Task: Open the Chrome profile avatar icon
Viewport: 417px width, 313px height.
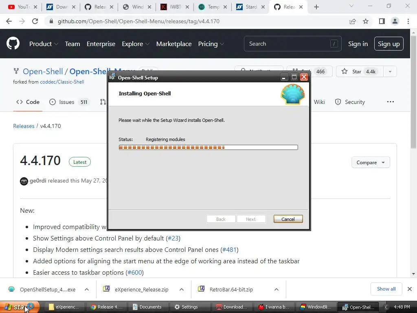Action: 395,21
